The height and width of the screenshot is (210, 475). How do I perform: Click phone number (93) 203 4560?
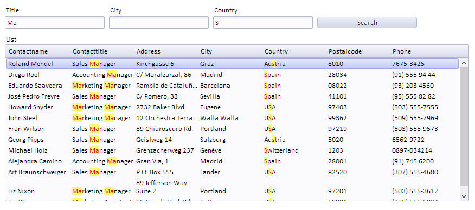point(413,86)
